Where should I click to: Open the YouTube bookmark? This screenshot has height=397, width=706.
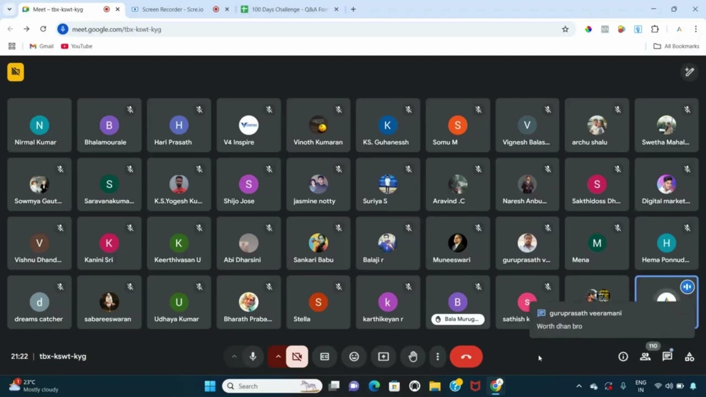(77, 46)
